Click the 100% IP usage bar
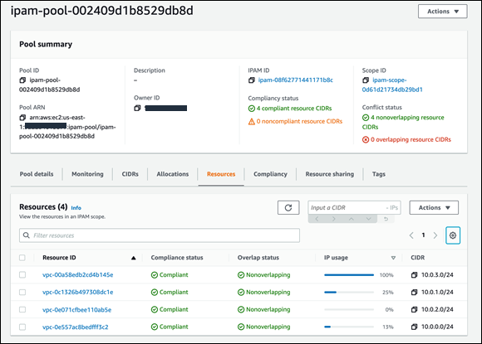 click(349, 275)
